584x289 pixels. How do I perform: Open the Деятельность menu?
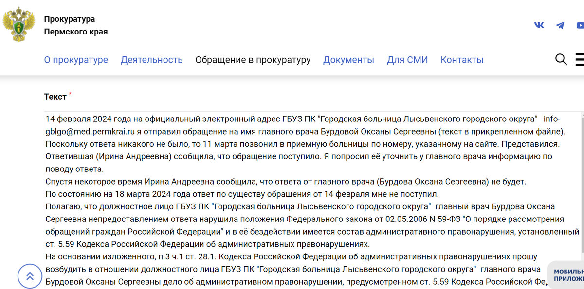click(x=151, y=60)
